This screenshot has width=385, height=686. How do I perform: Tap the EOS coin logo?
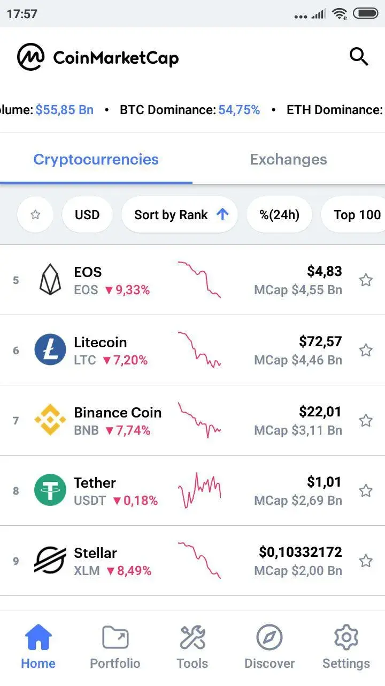(x=50, y=280)
